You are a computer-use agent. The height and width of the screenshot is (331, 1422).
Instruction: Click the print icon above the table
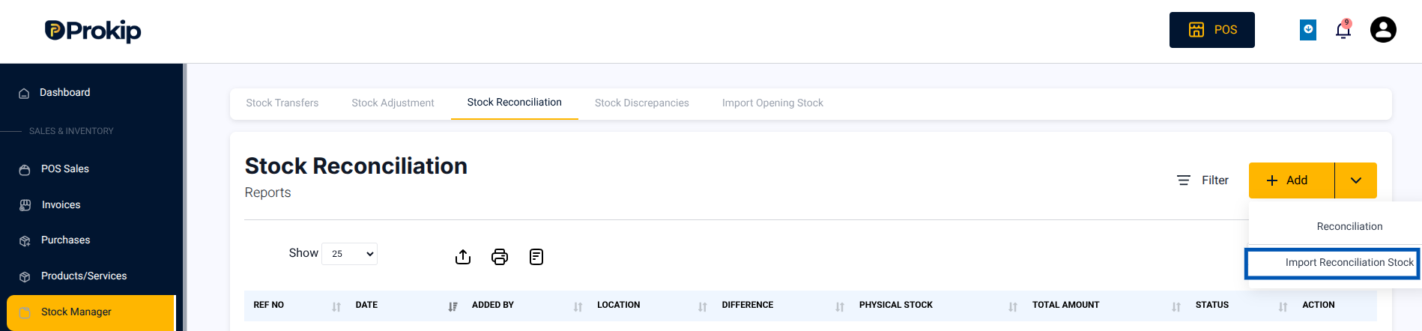[500, 257]
